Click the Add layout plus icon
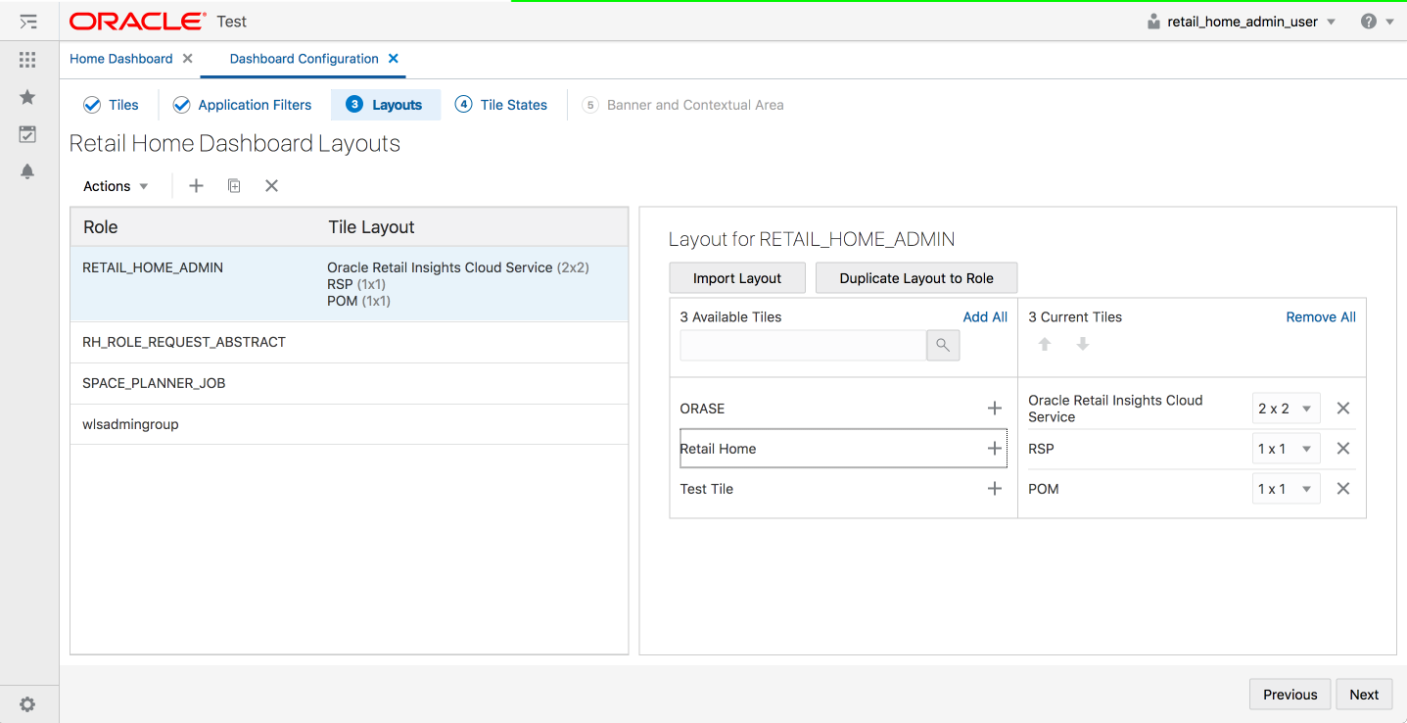The image size is (1407, 723). pyautogui.click(x=196, y=186)
